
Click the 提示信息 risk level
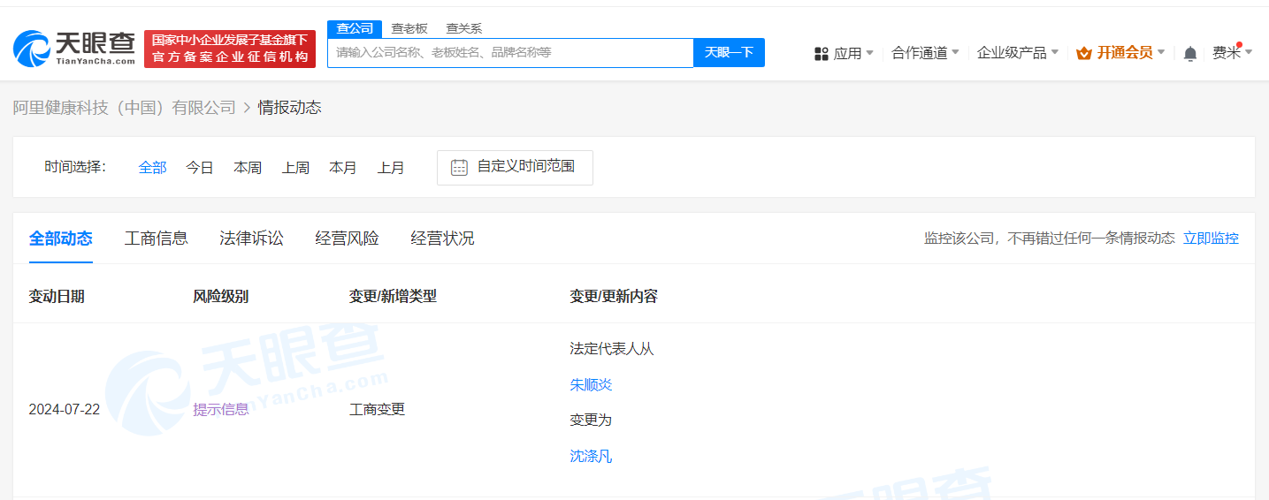(221, 409)
